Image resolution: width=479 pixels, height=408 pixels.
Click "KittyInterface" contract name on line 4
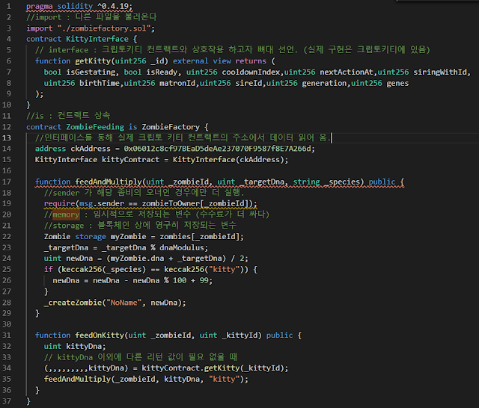coord(97,39)
